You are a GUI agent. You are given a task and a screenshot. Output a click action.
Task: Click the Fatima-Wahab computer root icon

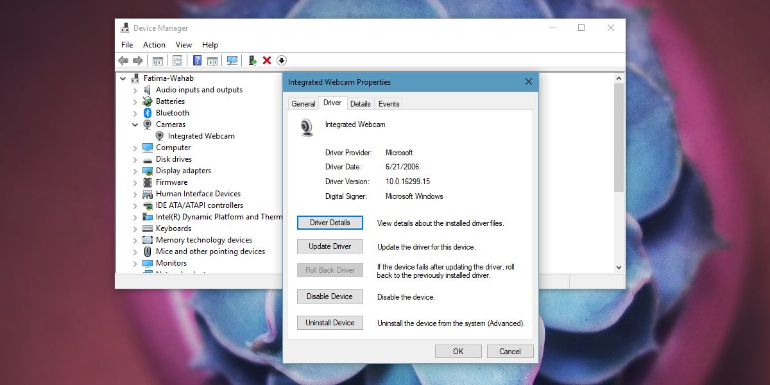click(x=135, y=78)
